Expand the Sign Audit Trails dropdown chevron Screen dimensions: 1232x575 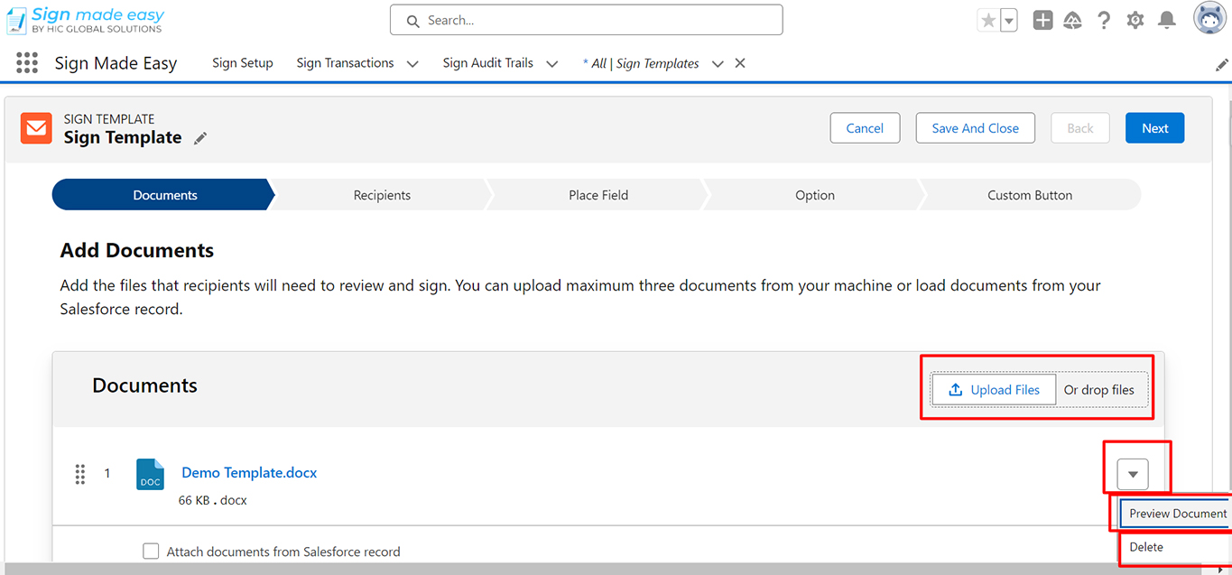[x=552, y=64]
